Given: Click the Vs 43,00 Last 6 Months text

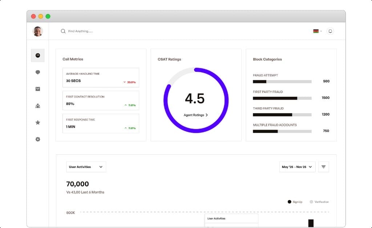Looking at the screenshot, I should (x=85, y=192).
